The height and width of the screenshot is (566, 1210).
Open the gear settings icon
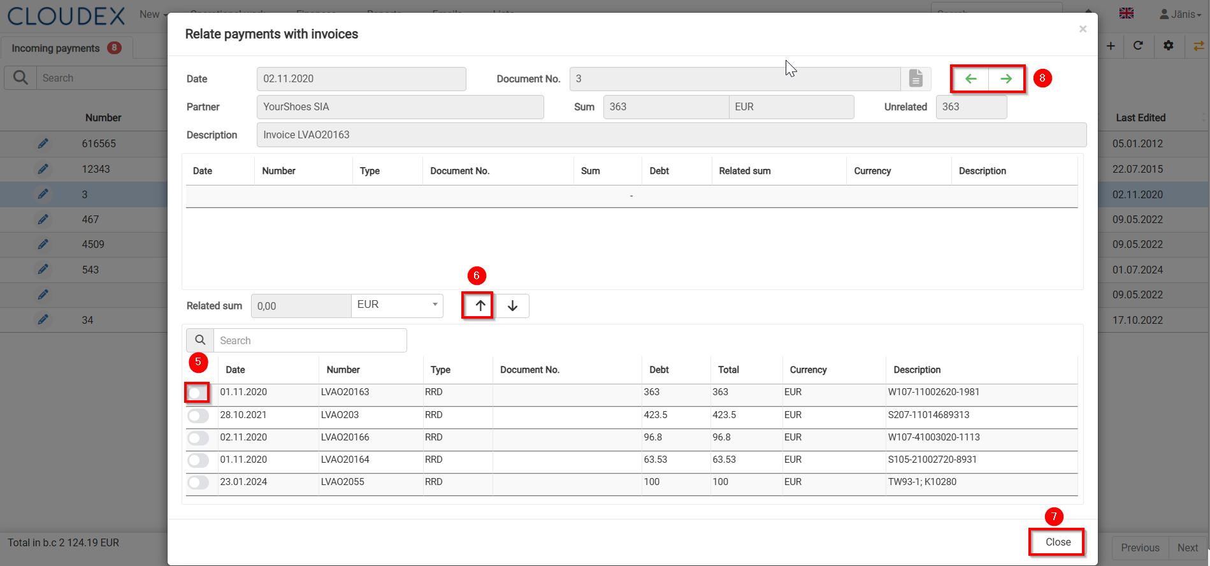point(1168,46)
